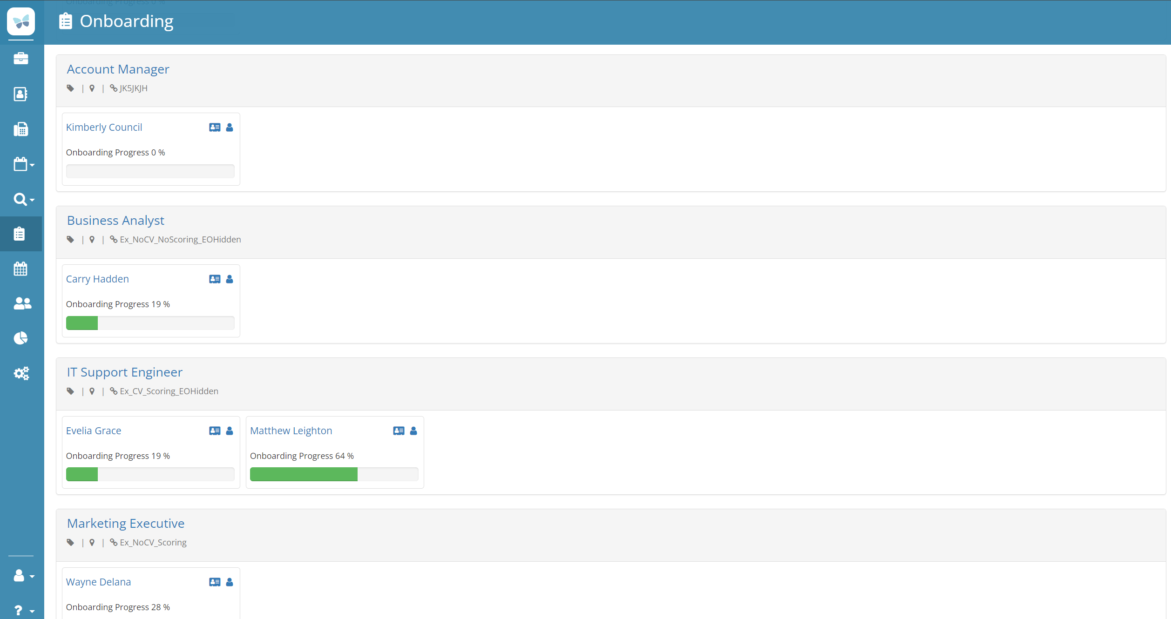Expand the search magnifier dropdown in sidebar
The image size is (1171, 619).
point(23,199)
